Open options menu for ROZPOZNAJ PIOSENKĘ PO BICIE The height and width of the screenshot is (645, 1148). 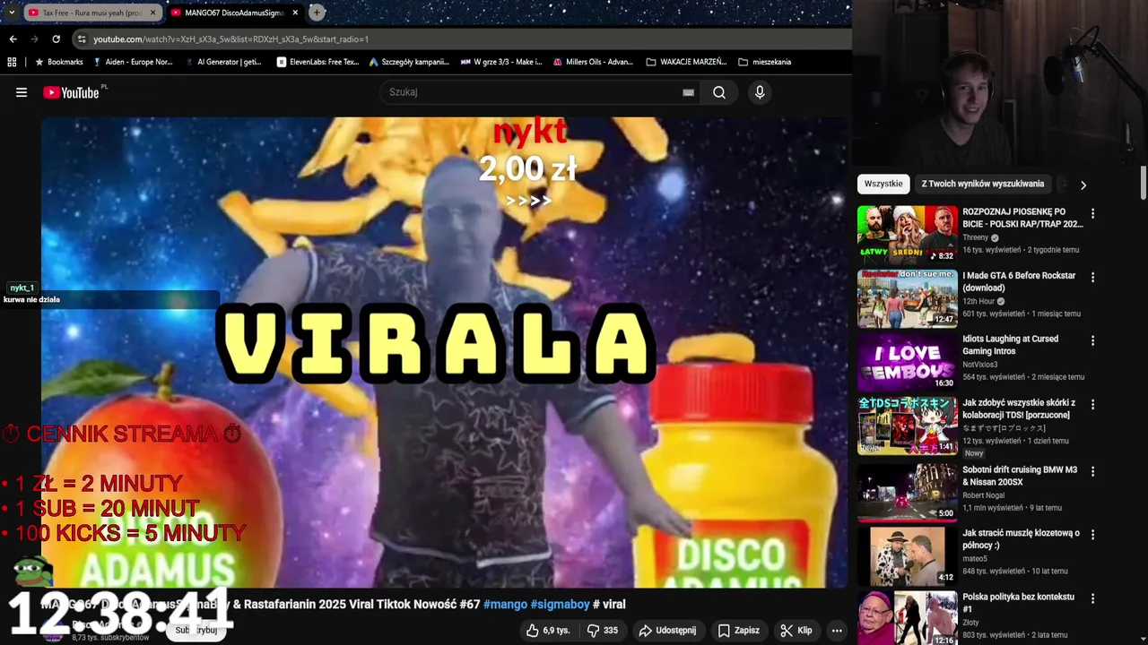click(x=1092, y=214)
